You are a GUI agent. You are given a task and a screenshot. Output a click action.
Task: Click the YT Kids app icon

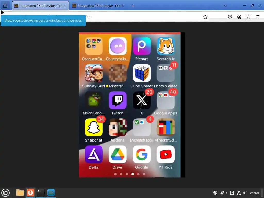[166, 155]
